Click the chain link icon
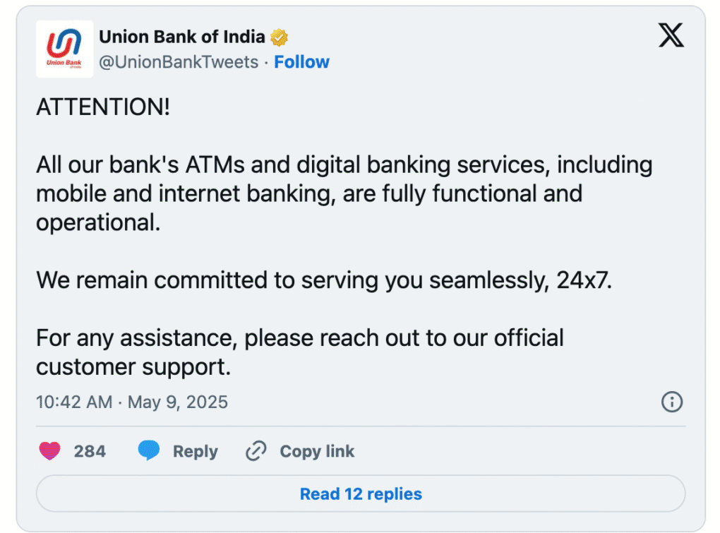The image size is (720, 533). 256,451
